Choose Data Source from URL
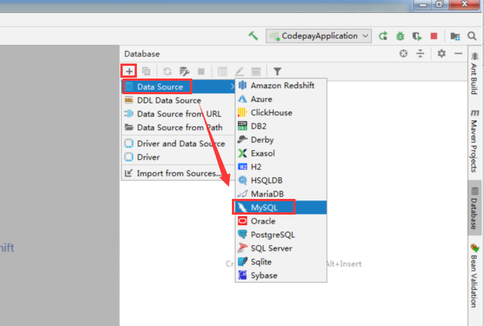484x326 pixels. point(179,114)
